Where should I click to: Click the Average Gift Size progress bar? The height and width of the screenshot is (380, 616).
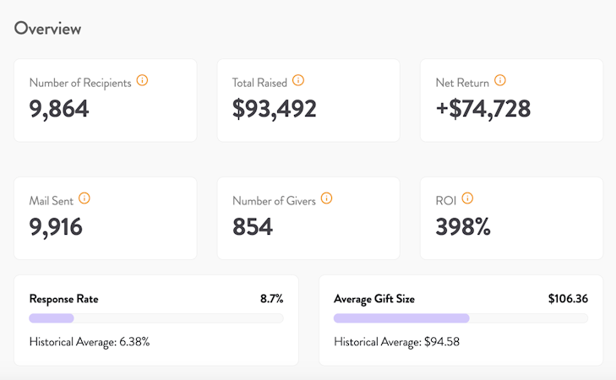click(461, 318)
